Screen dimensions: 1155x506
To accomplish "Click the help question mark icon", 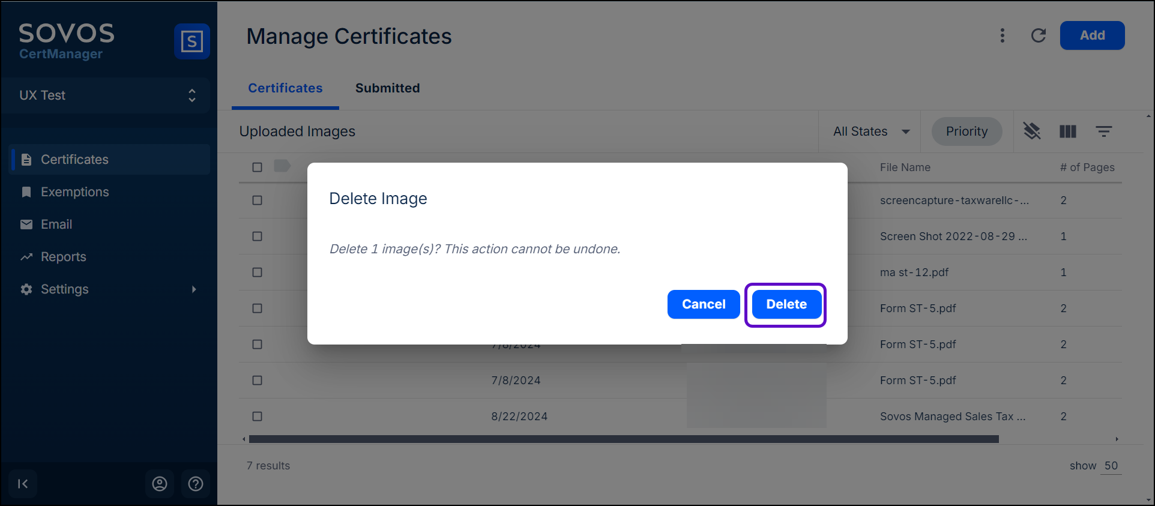I will pyautogui.click(x=196, y=484).
